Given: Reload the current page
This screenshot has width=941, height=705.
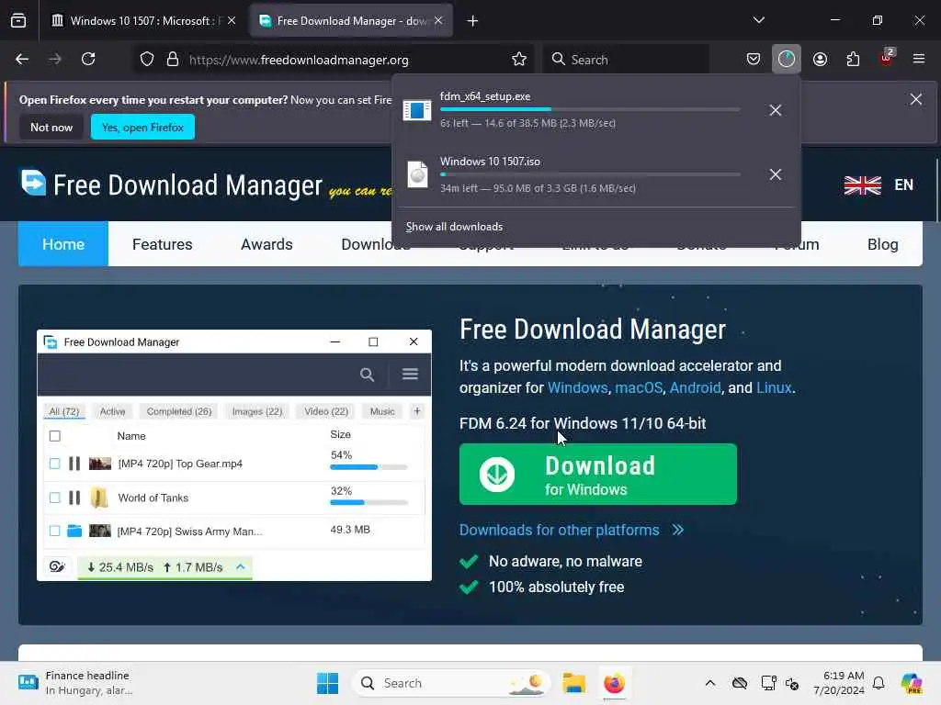Looking at the screenshot, I should click(x=88, y=59).
